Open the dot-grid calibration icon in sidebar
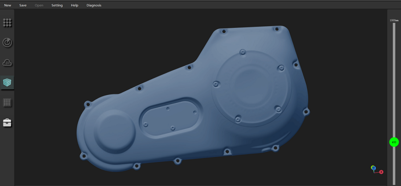Screen dimensions: 401x186 [x=7, y=22]
